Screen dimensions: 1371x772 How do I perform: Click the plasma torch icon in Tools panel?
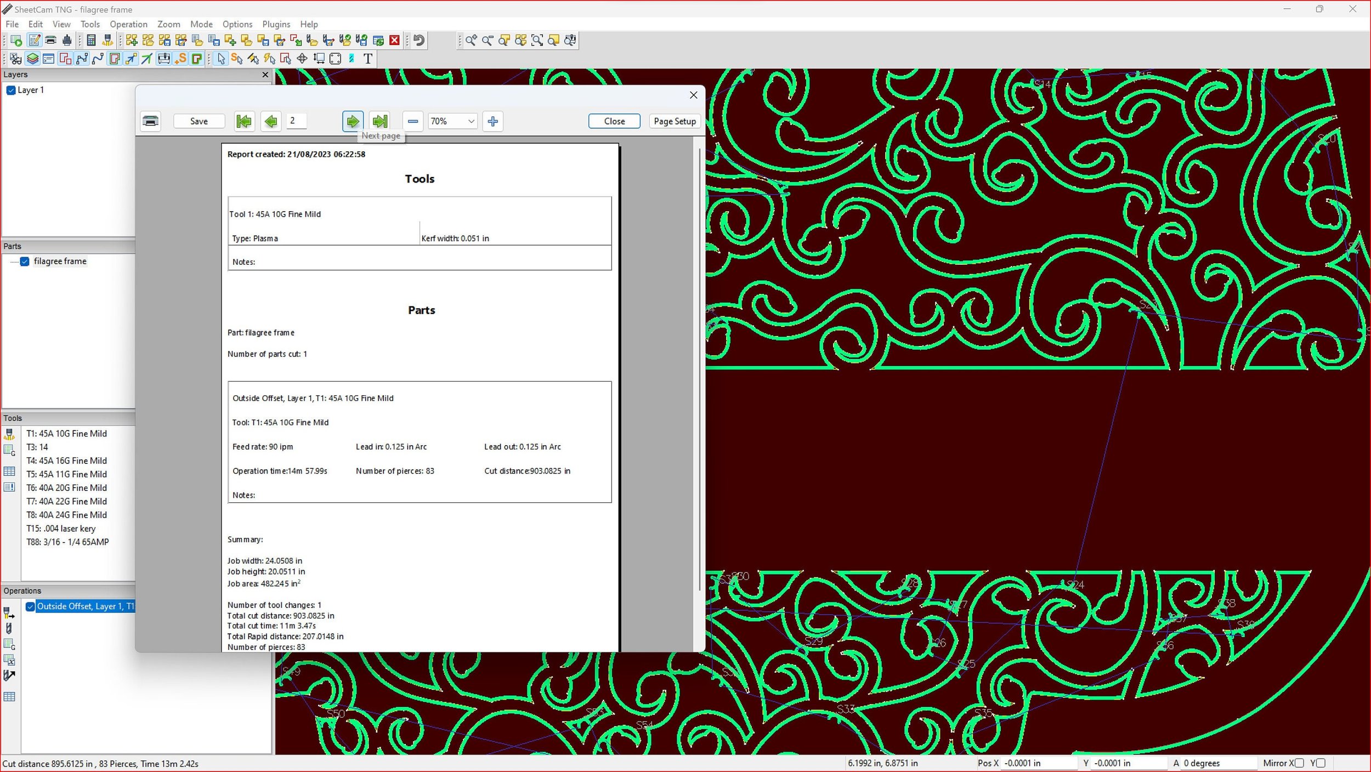coord(9,435)
